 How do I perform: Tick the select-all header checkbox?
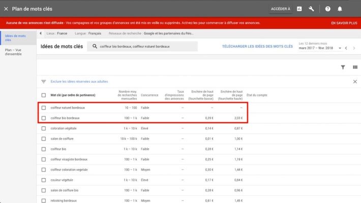[x=44, y=95]
